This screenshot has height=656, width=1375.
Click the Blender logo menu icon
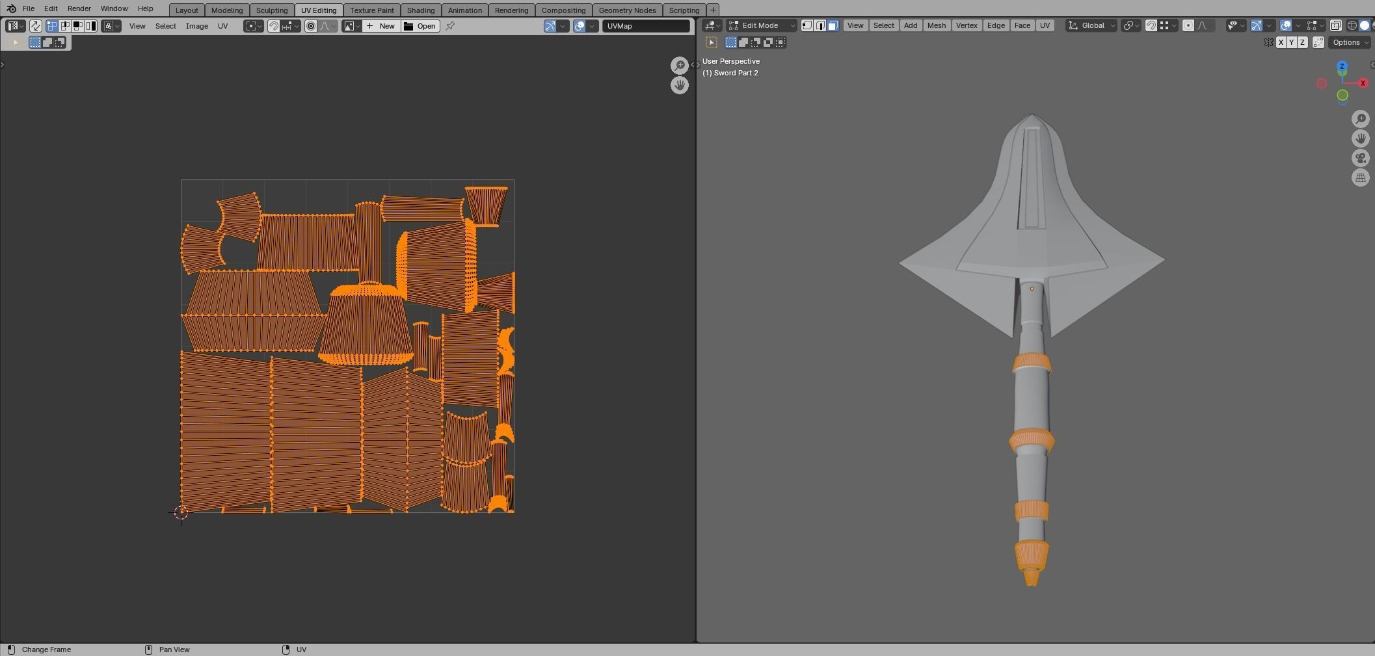point(11,8)
